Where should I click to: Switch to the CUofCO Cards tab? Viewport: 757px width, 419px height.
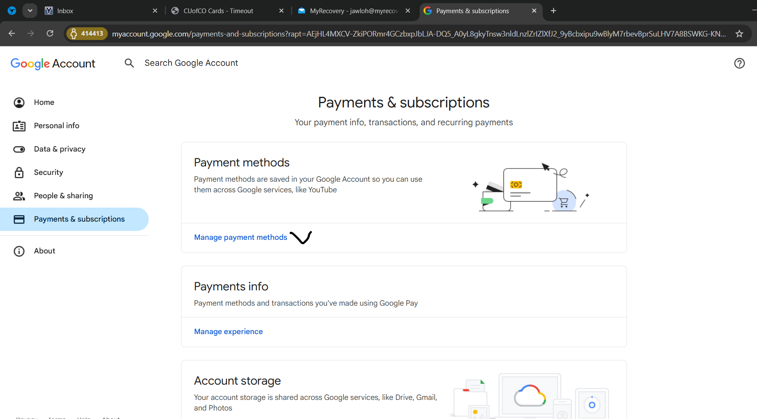pos(218,11)
